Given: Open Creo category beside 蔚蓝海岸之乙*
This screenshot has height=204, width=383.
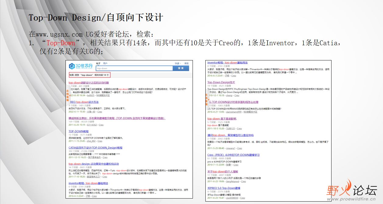Looking at the screenshot, I should coord(105,177).
